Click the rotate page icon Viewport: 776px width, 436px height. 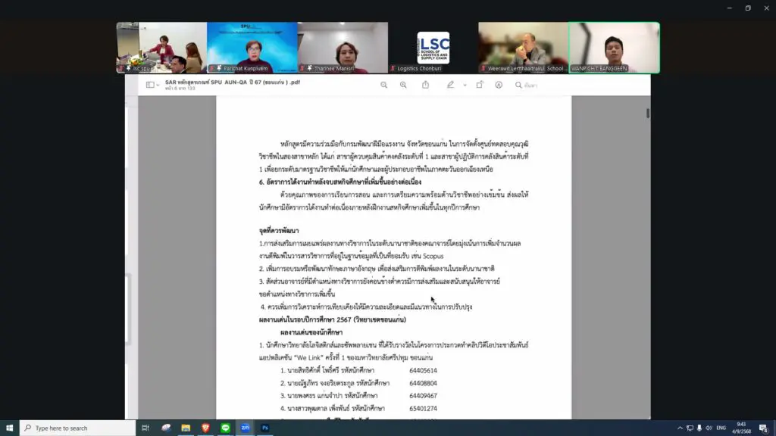[x=480, y=85]
